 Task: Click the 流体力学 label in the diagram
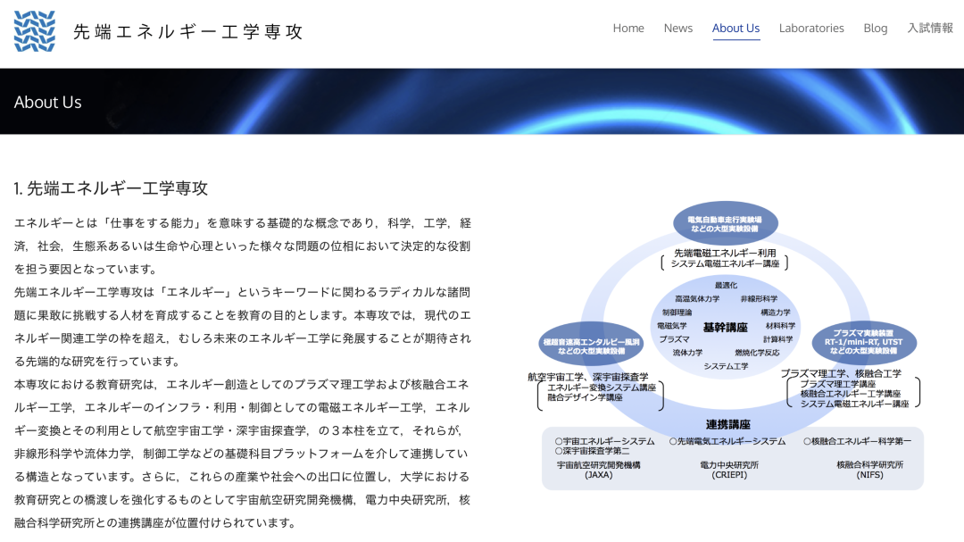[x=686, y=352]
